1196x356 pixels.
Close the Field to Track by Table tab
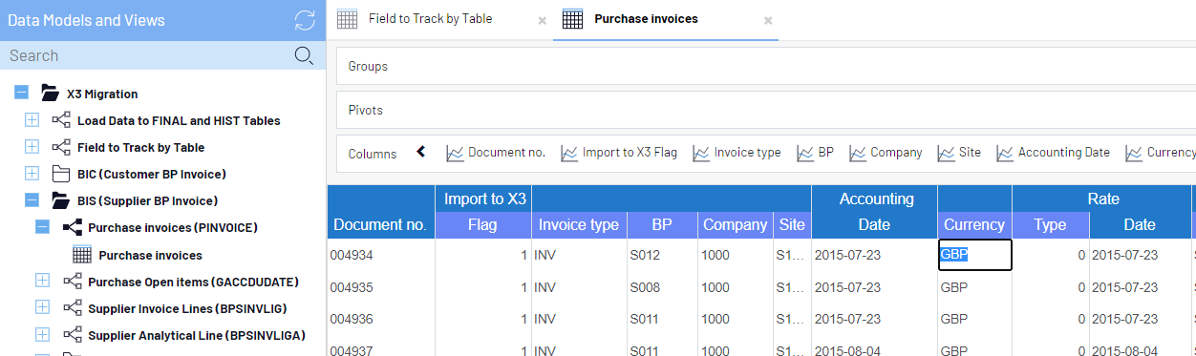pyautogui.click(x=542, y=20)
